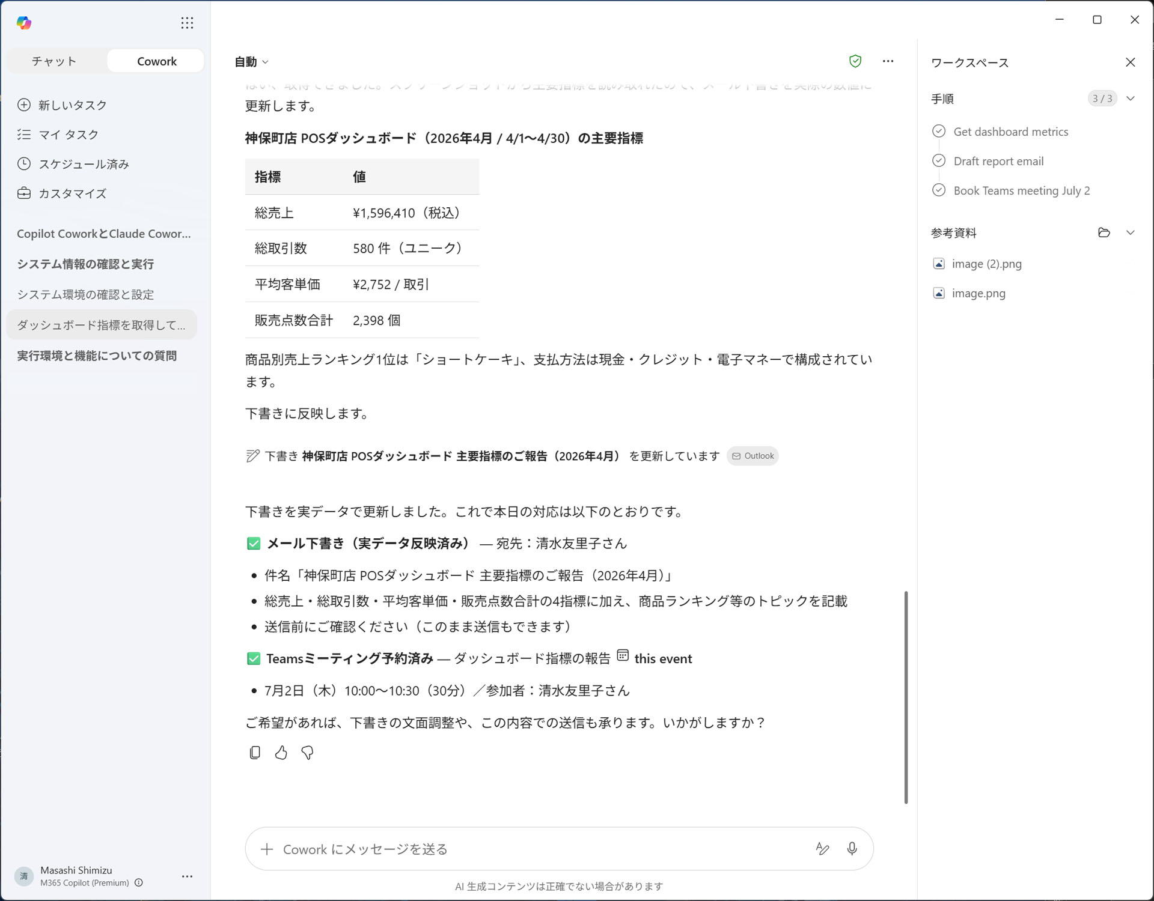Open the Copilot CoworkとClaude Cowor... conversation

pyautogui.click(x=103, y=234)
